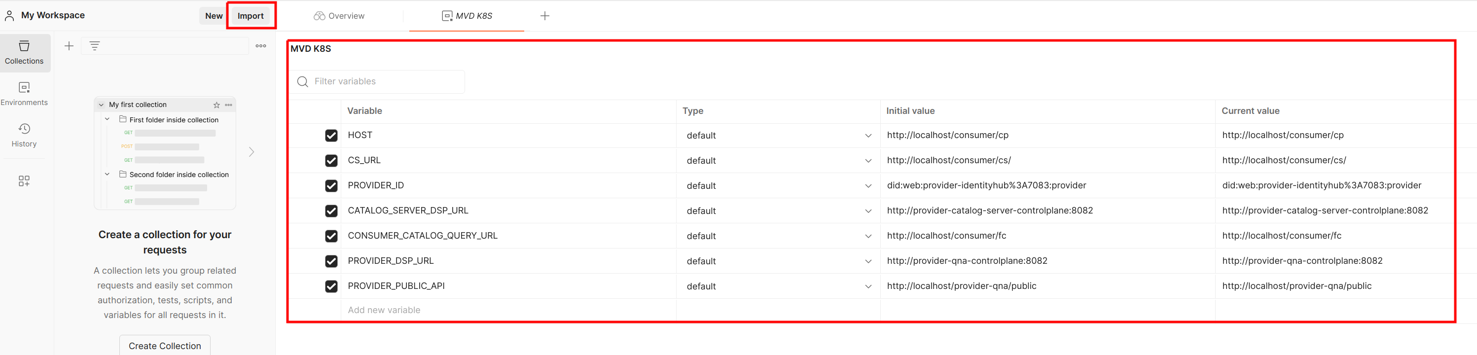Click the My Workspace user icon

[10, 15]
